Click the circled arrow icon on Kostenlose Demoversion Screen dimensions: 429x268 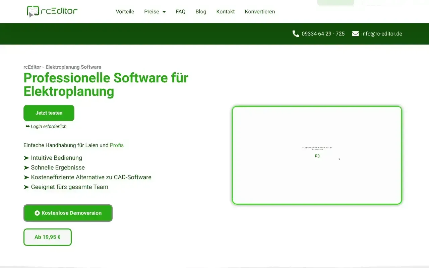coord(37,213)
